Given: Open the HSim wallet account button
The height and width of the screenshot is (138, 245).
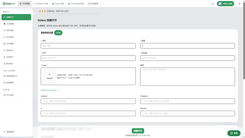Looking at the screenshot, I should [225, 4].
